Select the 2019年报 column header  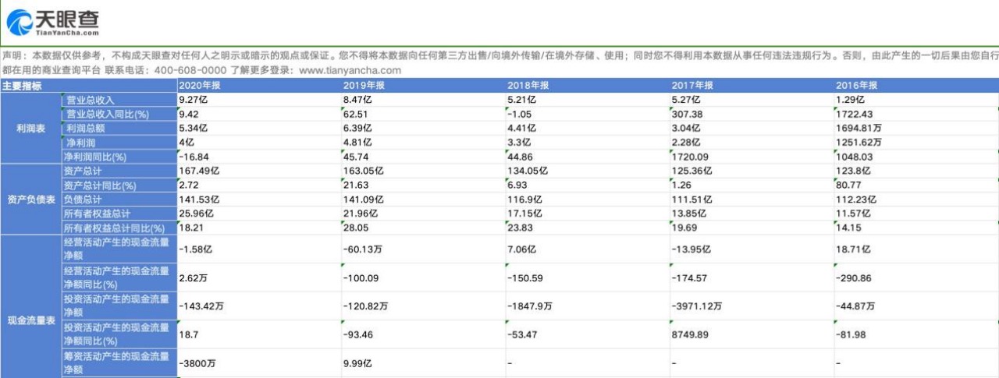364,86
